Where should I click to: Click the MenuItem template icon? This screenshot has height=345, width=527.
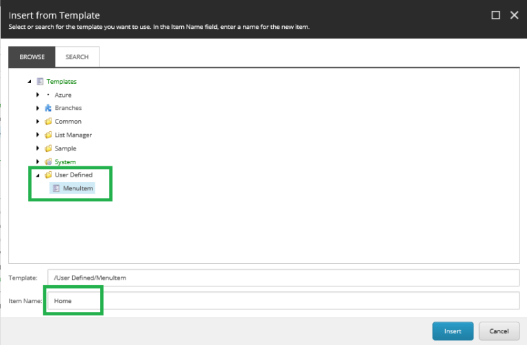56,188
